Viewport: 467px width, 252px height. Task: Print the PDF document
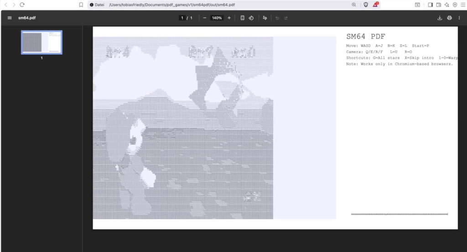point(449,18)
